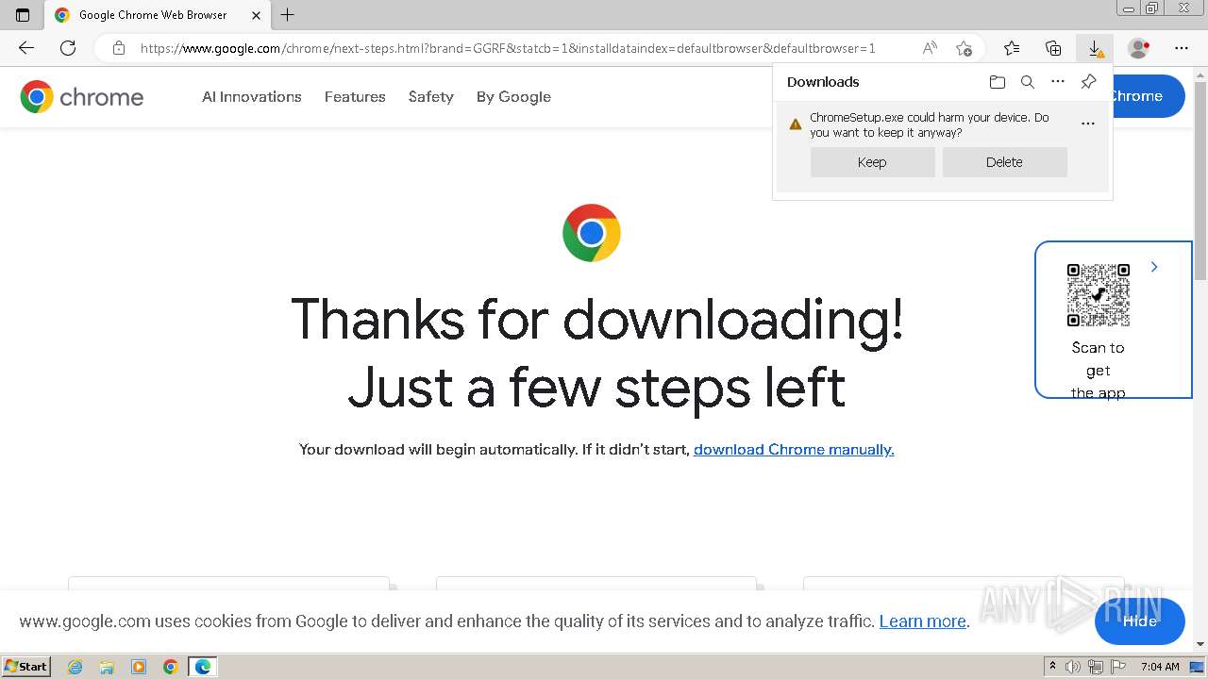Image resolution: width=1208 pixels, height=679 pixels.
Task: Open Features menu item
Action: pos(355,96)
